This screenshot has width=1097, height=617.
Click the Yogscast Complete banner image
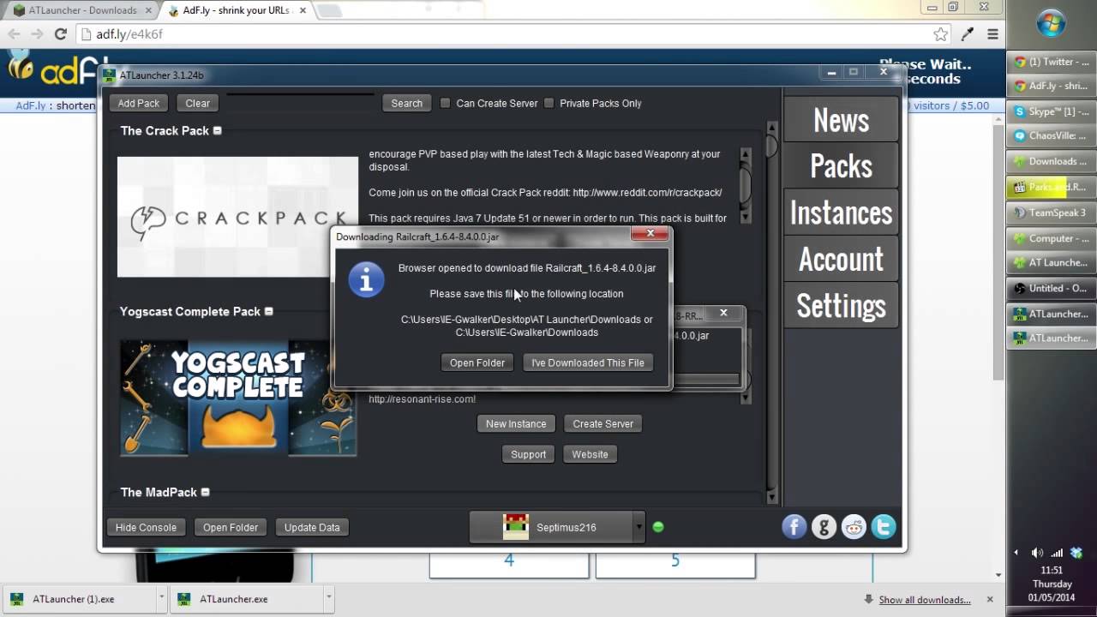coord(237,398)
